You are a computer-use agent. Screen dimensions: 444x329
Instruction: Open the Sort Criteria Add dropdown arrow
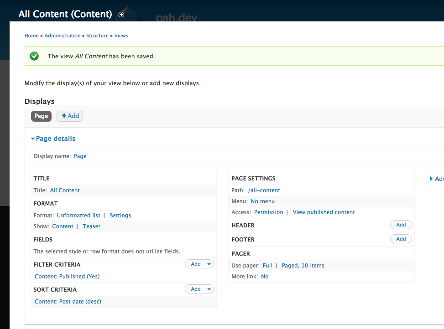209,289
